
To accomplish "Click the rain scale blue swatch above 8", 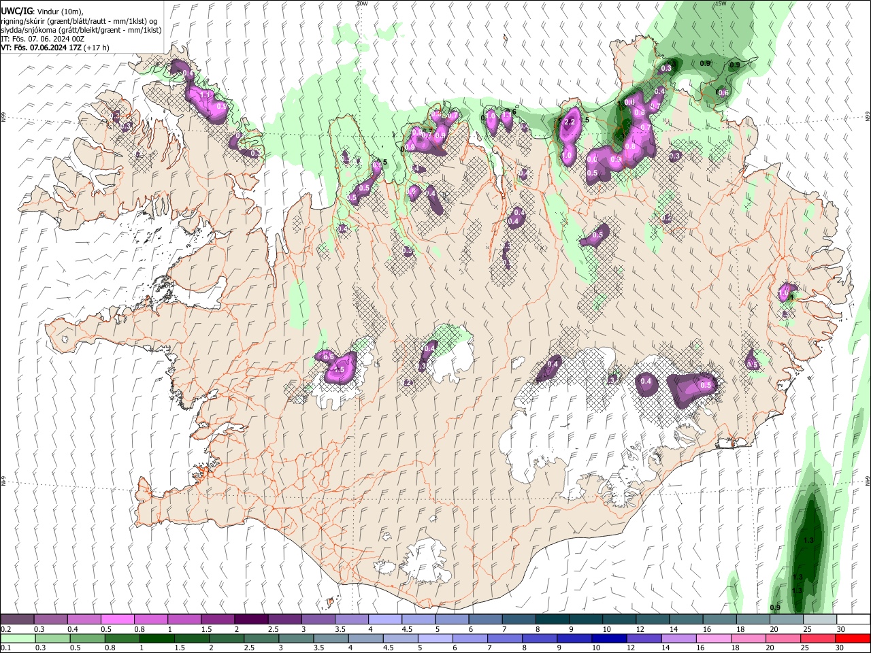I will (538, 638).
